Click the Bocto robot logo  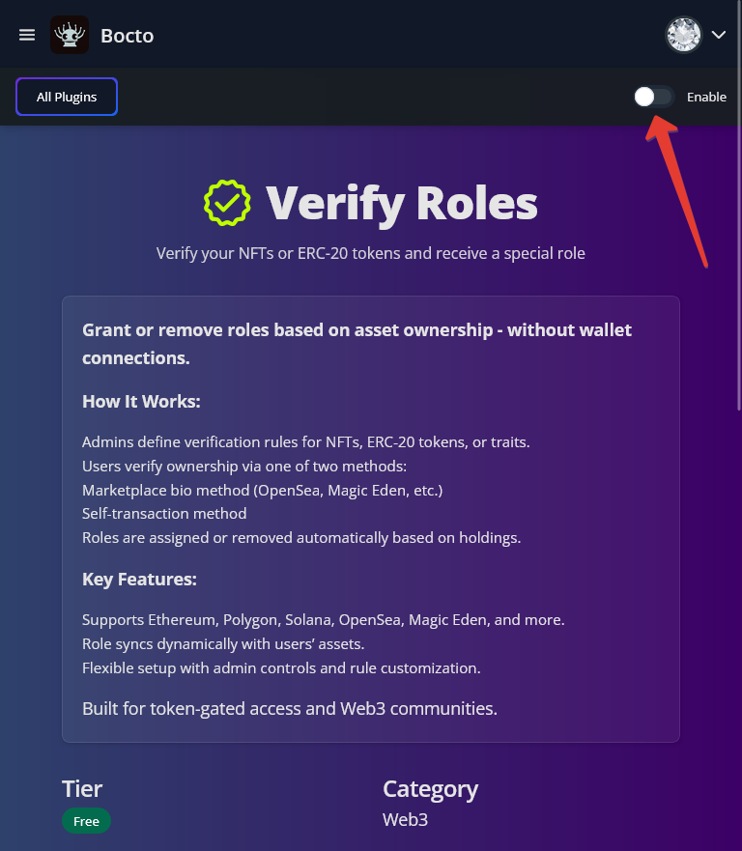tap(70, 35)
